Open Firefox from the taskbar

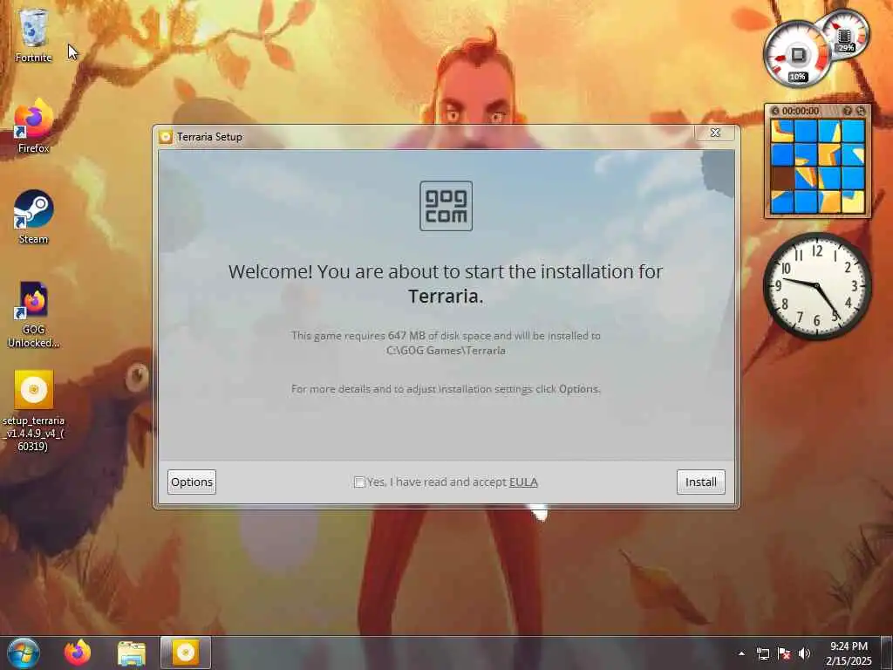click(78, 653)
